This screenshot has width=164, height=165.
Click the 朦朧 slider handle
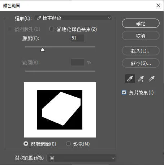[43, 50]
